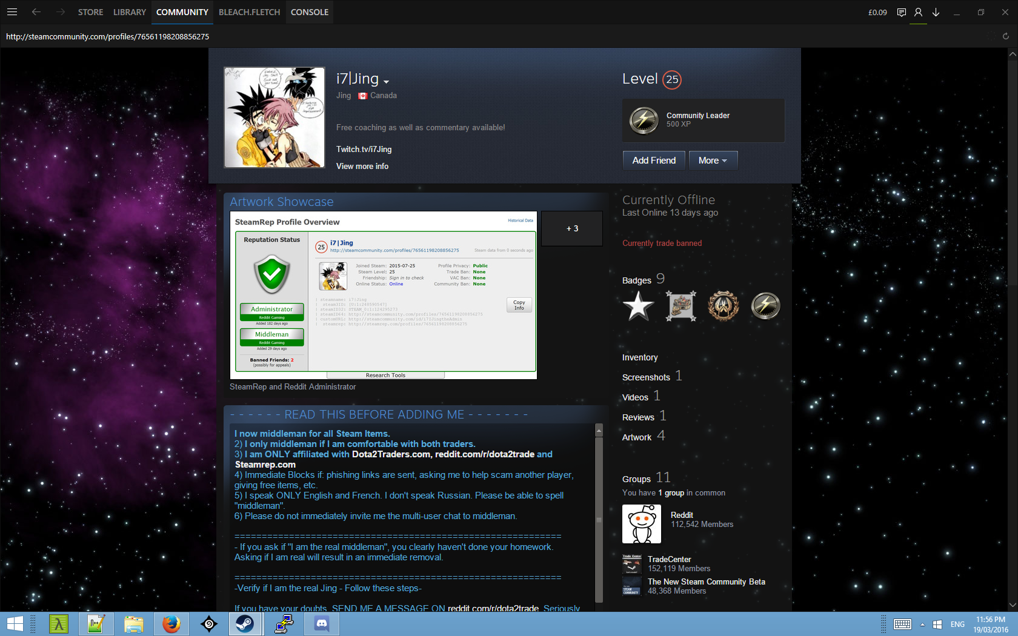Show hidden system tray icons
Screen dimensions: 1018x636
(922, 624)
